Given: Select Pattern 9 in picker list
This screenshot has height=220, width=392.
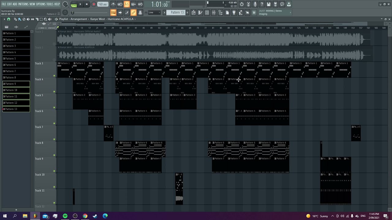Looking at the screenshot, I should 16,84.
